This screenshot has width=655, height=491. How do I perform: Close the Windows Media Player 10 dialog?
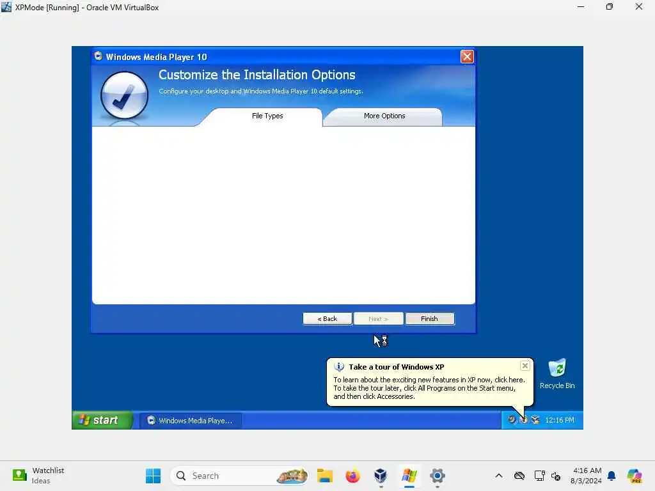466,56
